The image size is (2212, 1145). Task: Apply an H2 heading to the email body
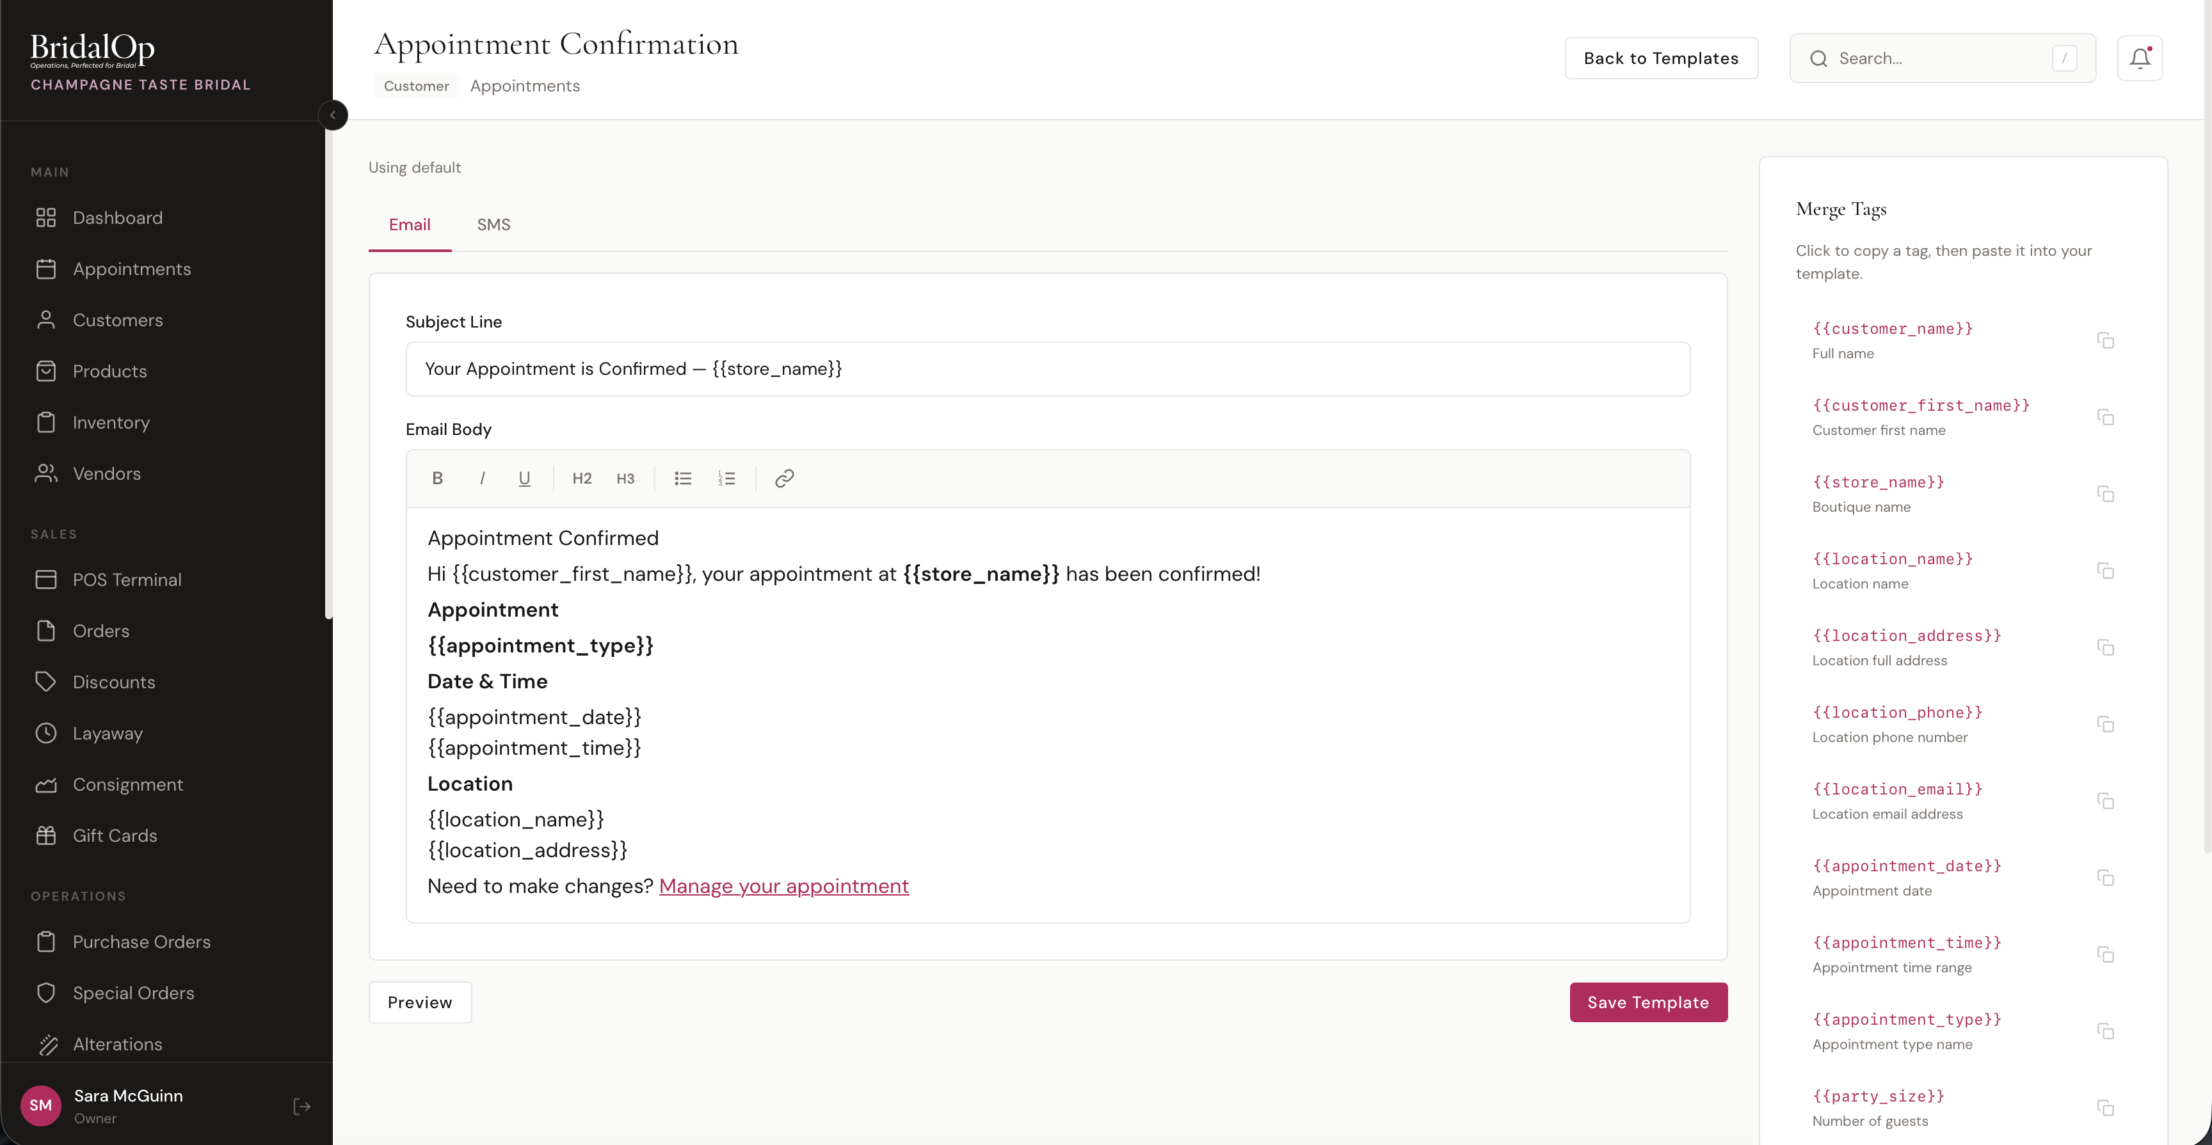(x=581, y=478)
